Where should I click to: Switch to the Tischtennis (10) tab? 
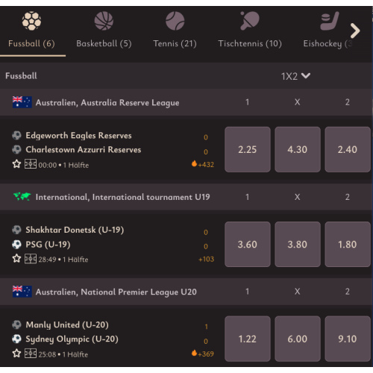click(x=250, y=43)
